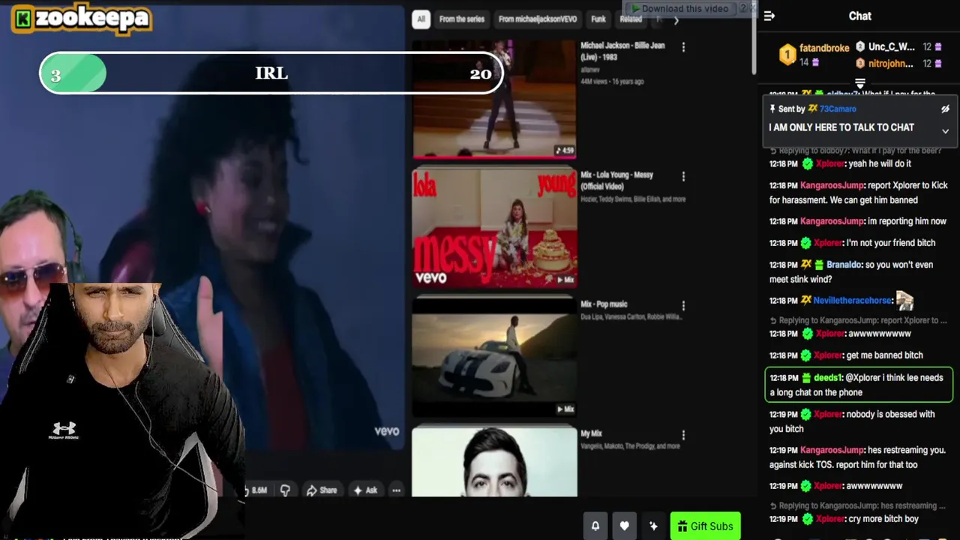Click the vevo logo on the video
The height and width of the screenshot is (540, 960).
387,431
